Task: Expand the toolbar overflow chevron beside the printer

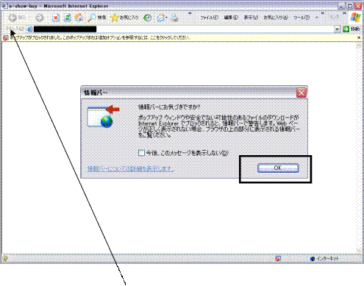Action: [190, 13]
